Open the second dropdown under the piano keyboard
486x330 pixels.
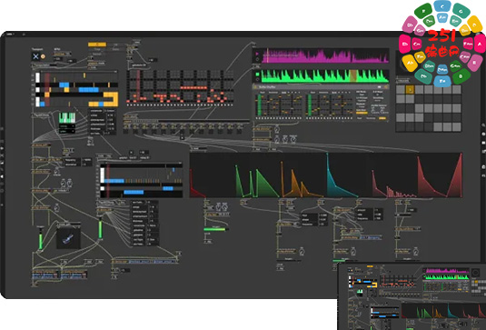coord(67,131)
